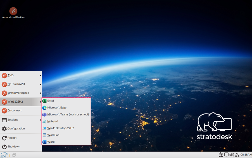252x158 pixels.
Task: Click the WordPad icon in the submenu
Action: point(44,135)
